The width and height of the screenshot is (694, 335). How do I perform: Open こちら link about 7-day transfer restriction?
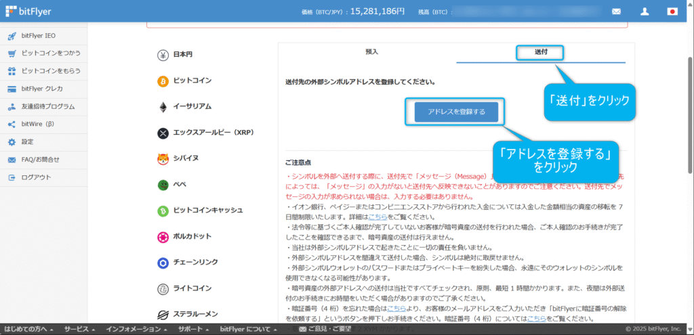[378, 217]
